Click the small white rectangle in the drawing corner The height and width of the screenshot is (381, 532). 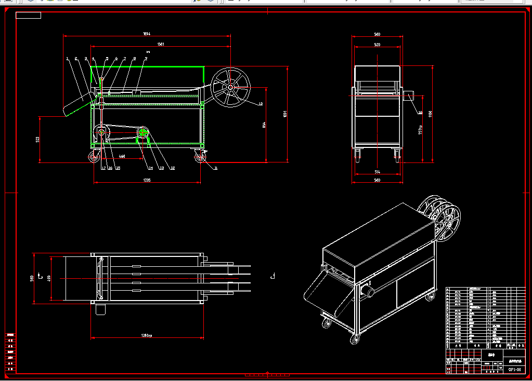click(x=28, y=15)
